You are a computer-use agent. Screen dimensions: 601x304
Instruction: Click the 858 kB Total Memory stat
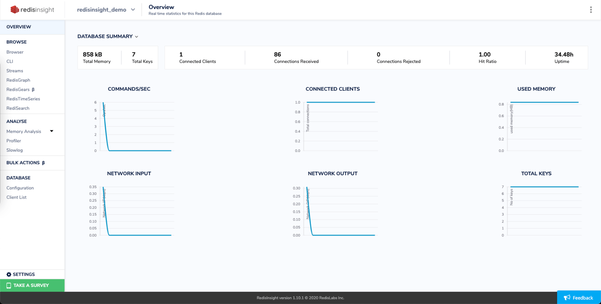(x=97, y=58)
